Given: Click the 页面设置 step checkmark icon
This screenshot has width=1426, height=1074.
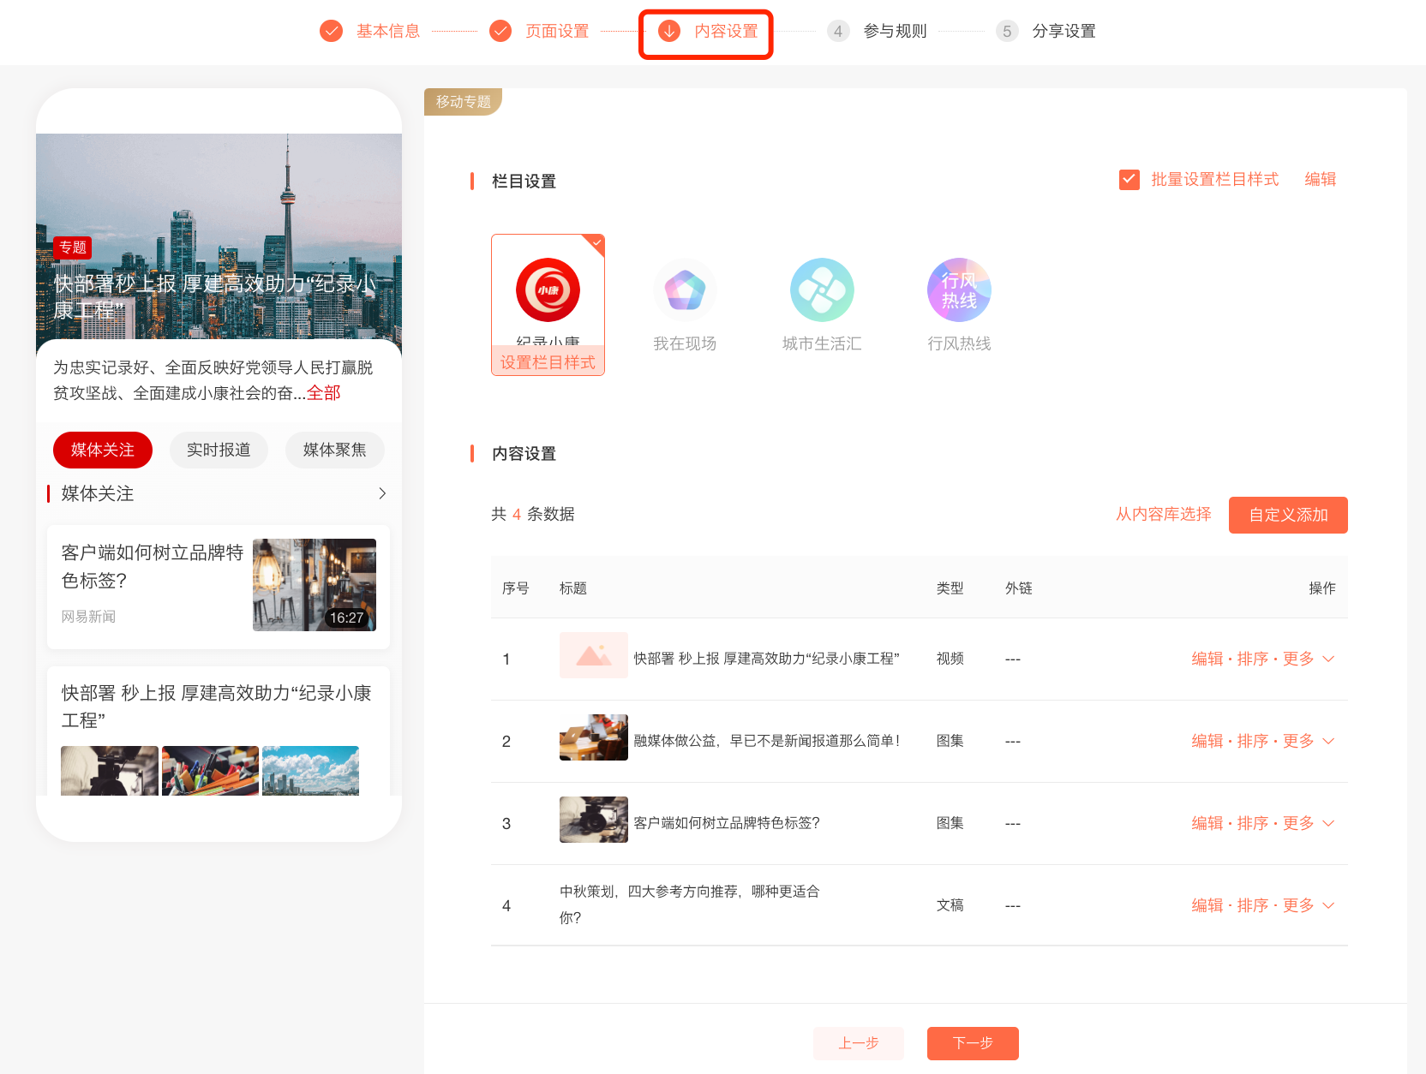Looking at the screenshot, I should pos(500,32).
